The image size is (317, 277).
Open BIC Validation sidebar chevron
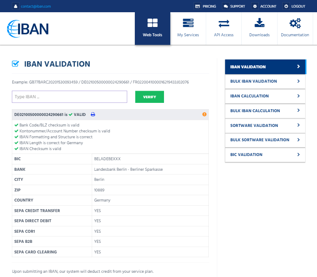pos(298,155)
